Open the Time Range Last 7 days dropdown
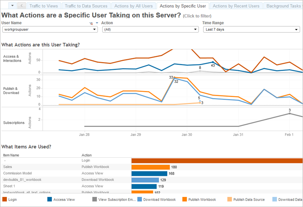303x207 pixels. (x=251, y=29)
